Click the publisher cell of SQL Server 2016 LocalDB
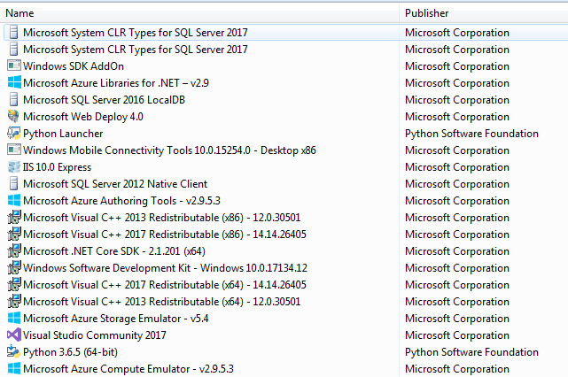Image resolution: width=568 pixels, height=377 pixels. pyautogui.click(x=457, y=100)
